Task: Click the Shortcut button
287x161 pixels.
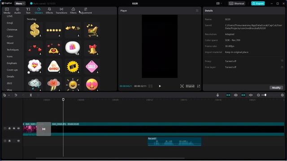Action: 237,4
